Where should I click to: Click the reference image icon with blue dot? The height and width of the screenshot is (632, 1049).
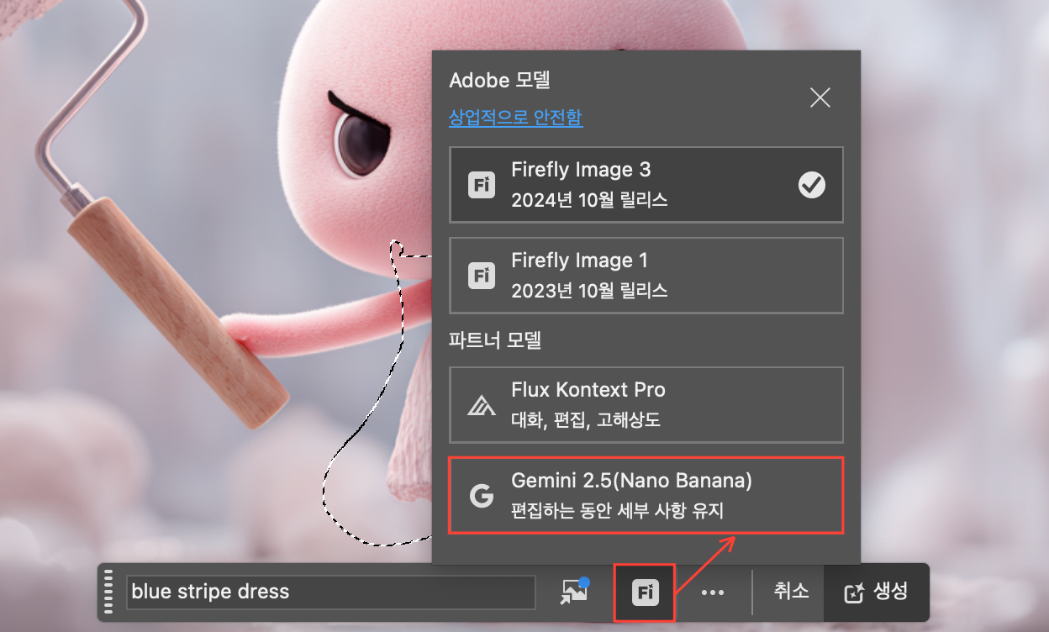575,592
